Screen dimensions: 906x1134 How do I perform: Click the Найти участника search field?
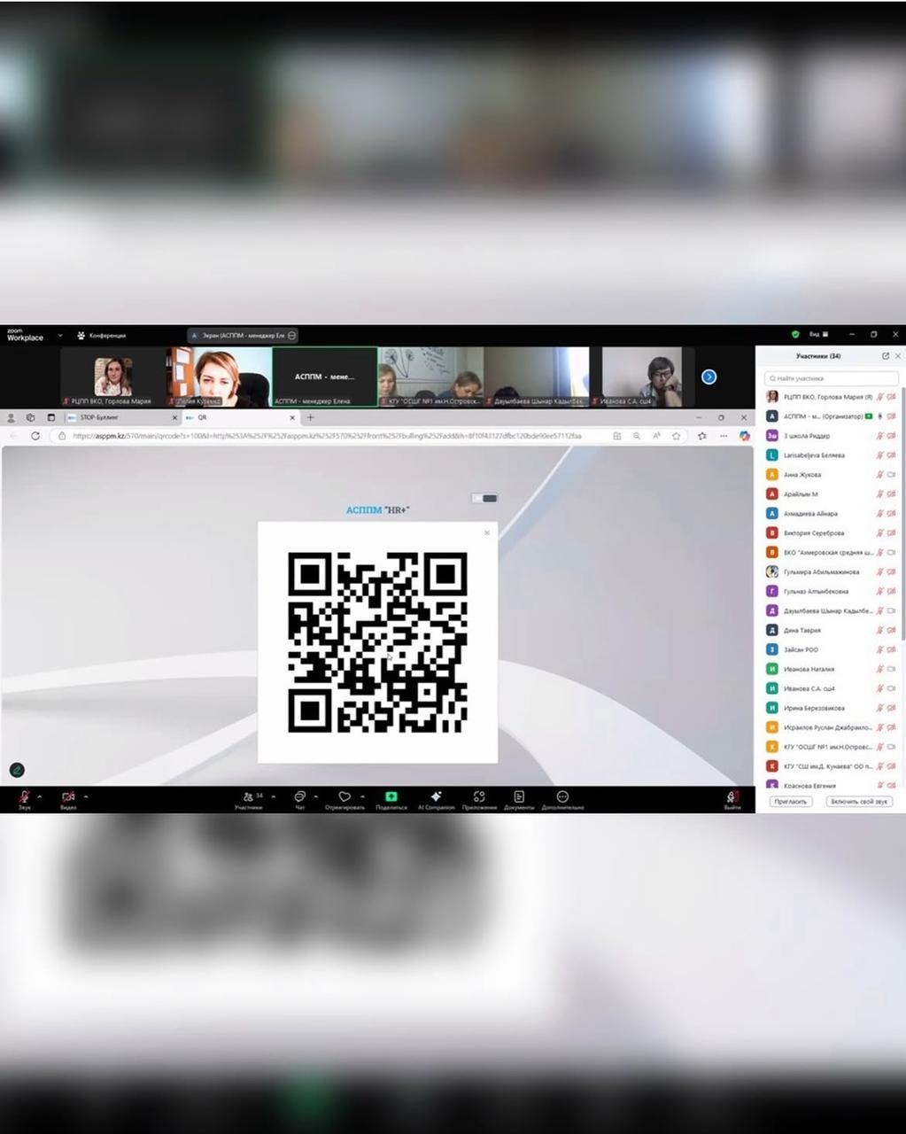(x=830, y=378)
